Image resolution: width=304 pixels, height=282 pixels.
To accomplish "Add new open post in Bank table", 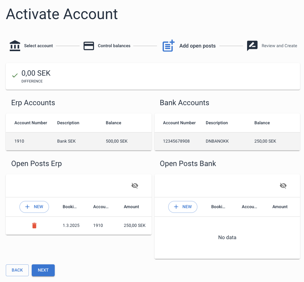I will tap(183, 207).
